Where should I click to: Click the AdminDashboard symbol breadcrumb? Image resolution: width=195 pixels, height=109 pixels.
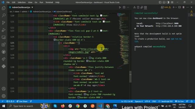click(x=64, y=12)
